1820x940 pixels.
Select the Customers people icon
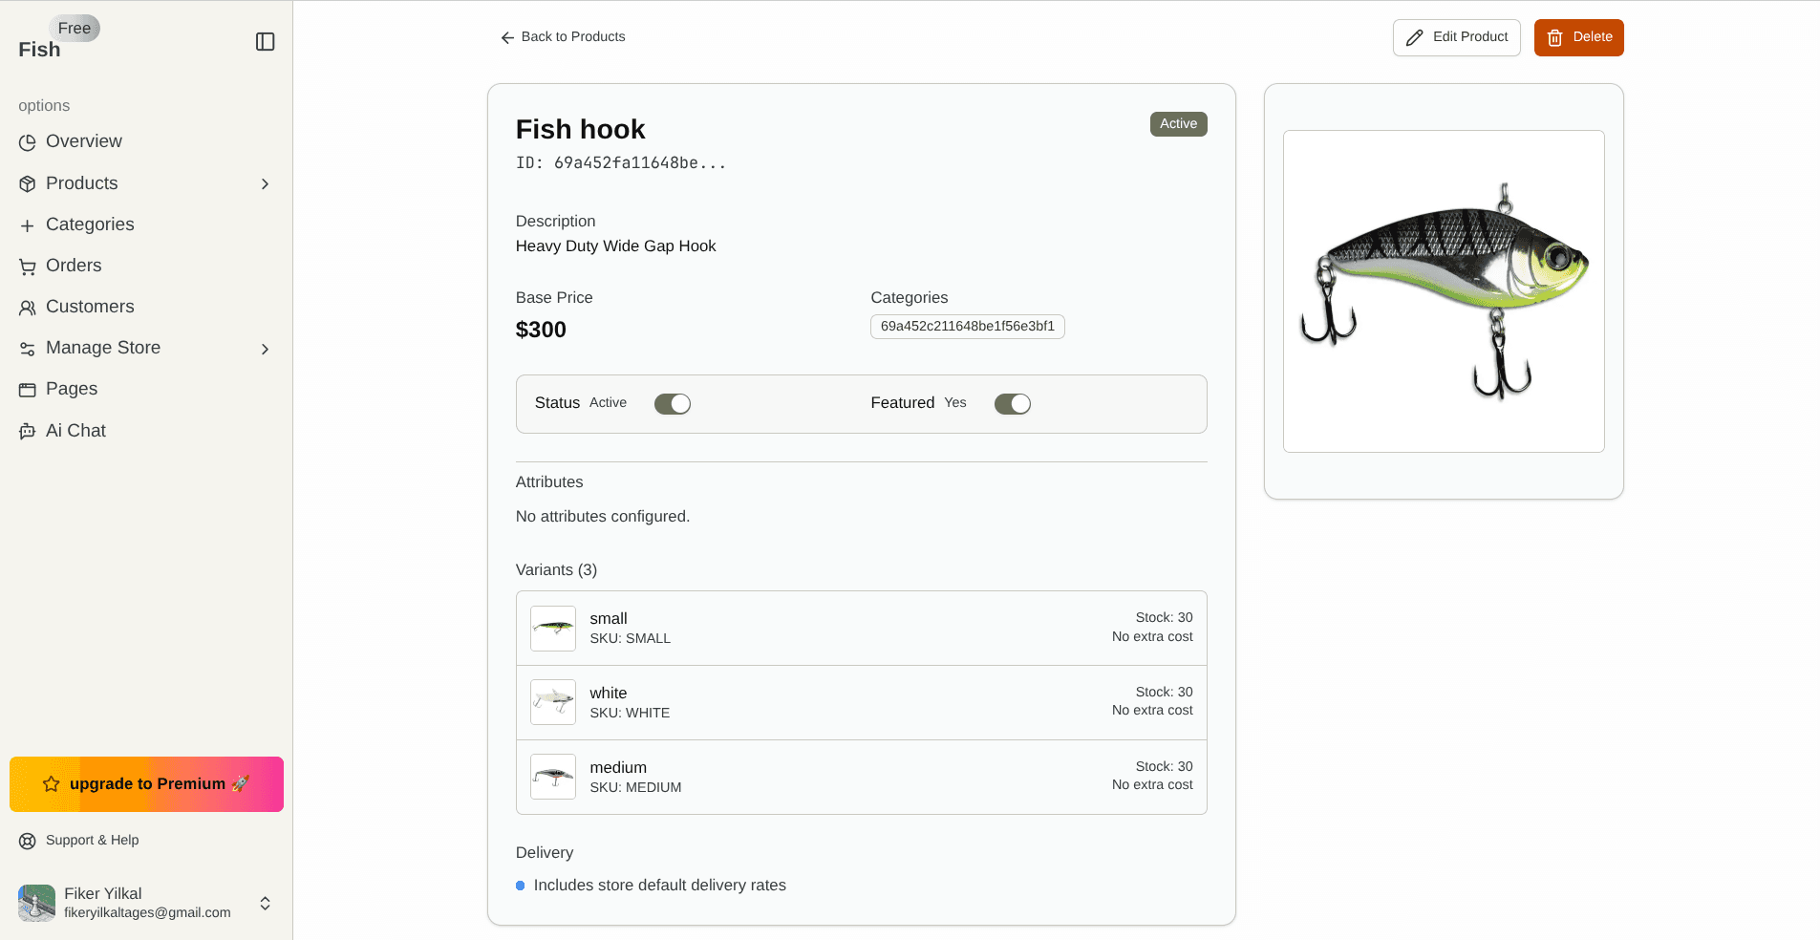pyautogui.click(x=28, y=307)
